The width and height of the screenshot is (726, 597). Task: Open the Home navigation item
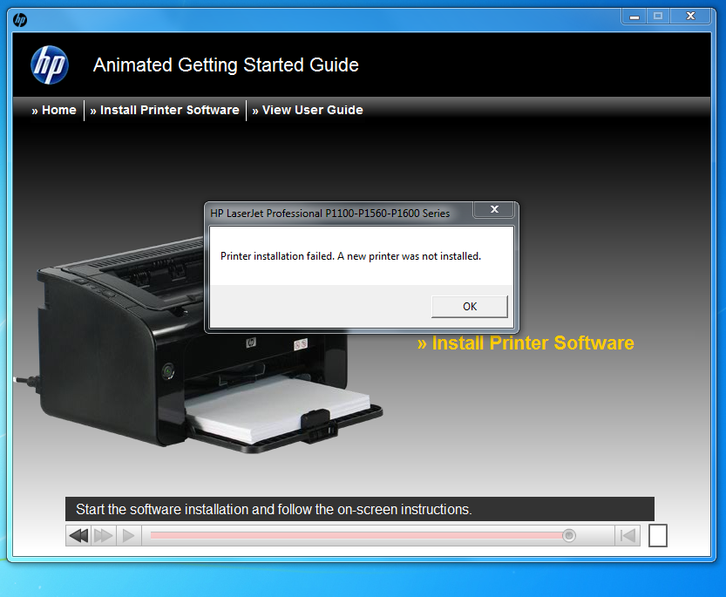tap(54, 110)
